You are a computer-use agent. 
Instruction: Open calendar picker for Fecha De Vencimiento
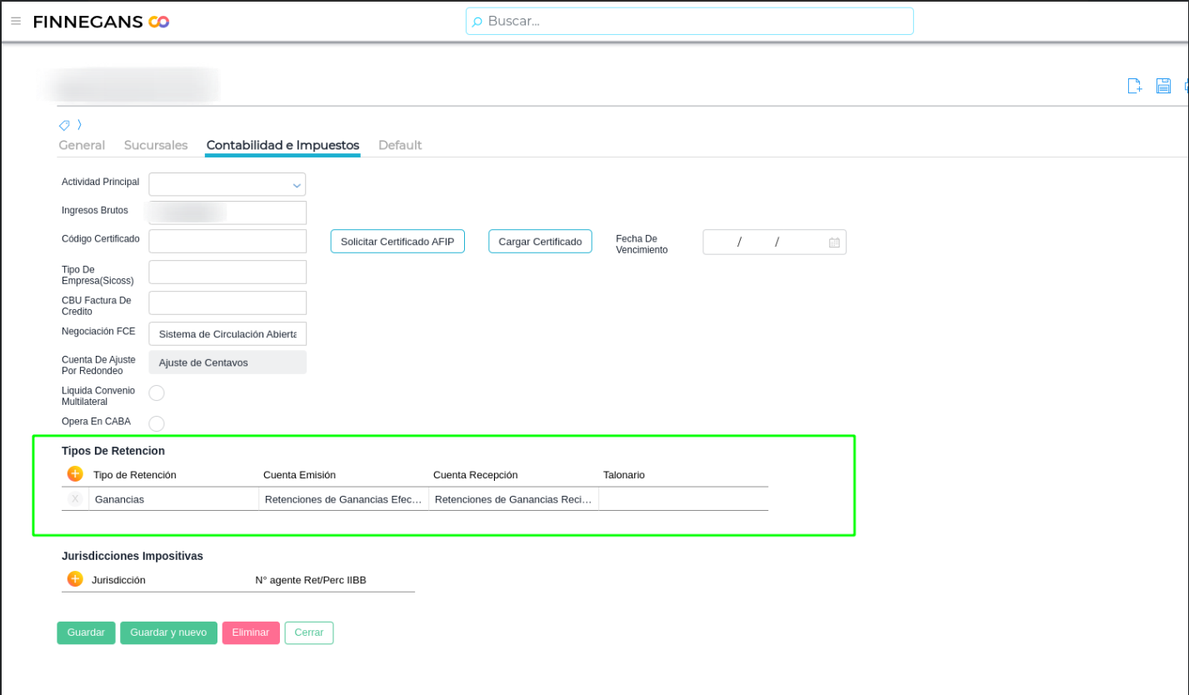point(834,242)
